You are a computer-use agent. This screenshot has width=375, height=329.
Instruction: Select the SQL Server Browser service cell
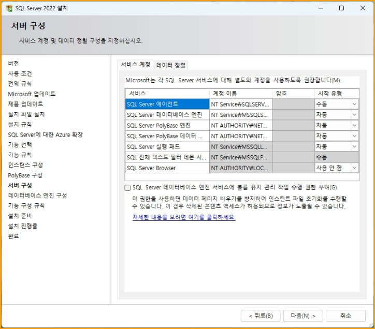pos(167,168)
